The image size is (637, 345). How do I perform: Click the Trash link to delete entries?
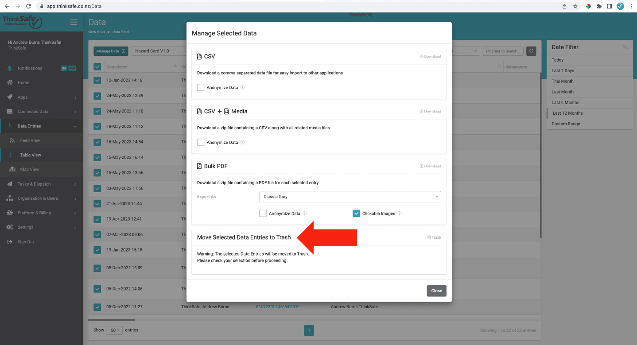pyautogui.click(x=434, y=237)
